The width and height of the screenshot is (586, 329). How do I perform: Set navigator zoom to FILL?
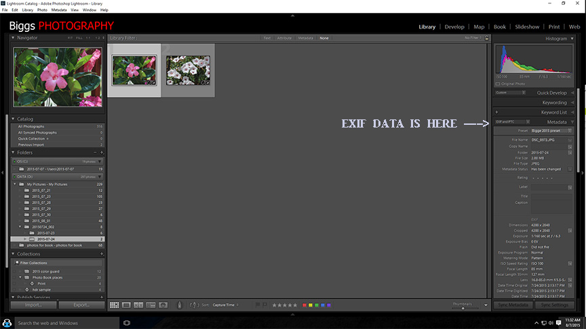click(x=79, y=38)
